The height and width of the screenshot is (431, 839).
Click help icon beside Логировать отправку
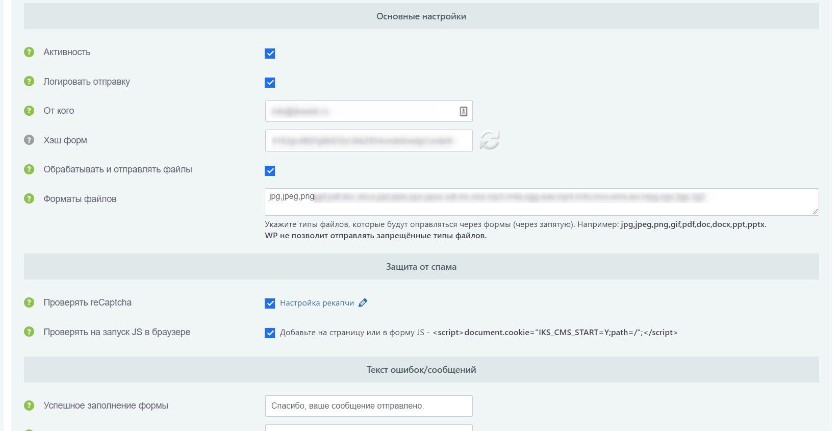coord(29,81)
